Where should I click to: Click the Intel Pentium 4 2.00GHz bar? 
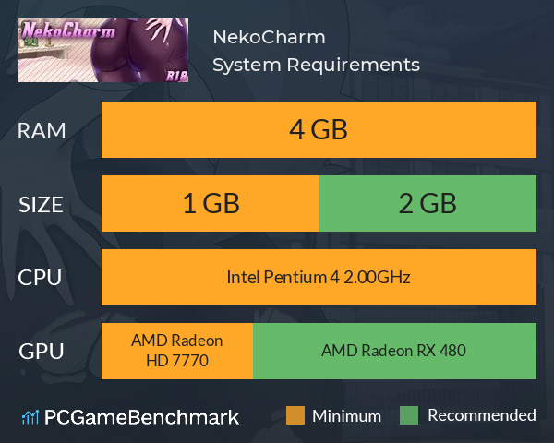pyautogui.click(x=319, y=277)
